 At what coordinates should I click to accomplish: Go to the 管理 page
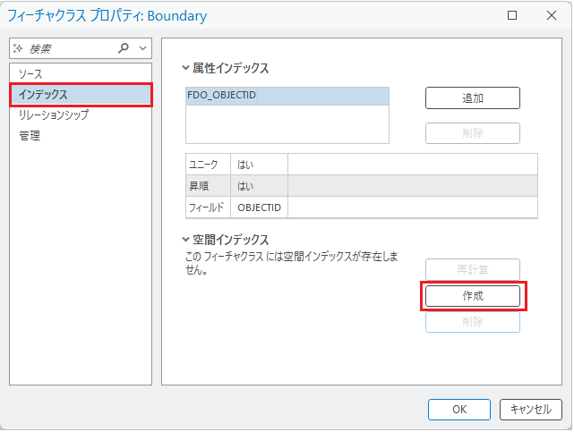30,135
